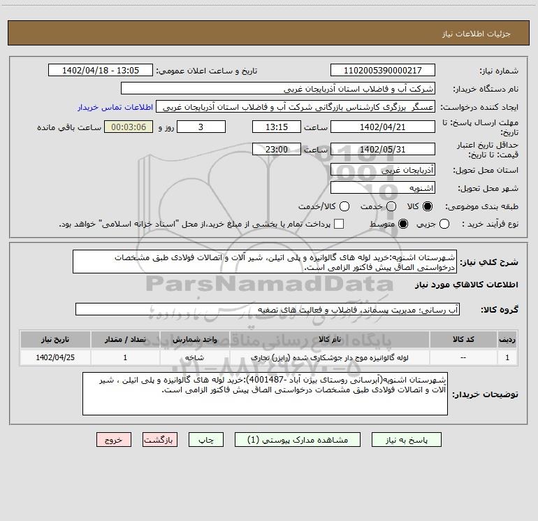The width and height of the screenshot is (538, 521).
Task: Click the تاریخ نیاز column header
Action: click(55, 339)
